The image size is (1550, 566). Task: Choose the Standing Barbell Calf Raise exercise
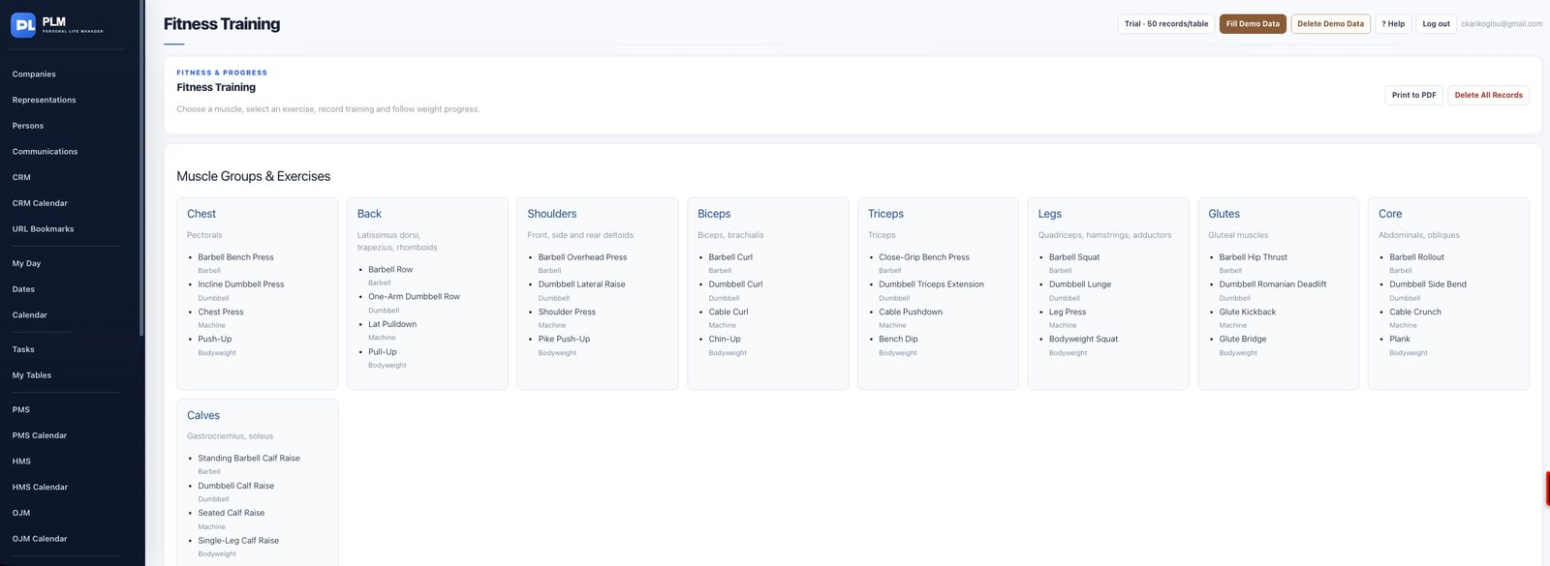249,459
